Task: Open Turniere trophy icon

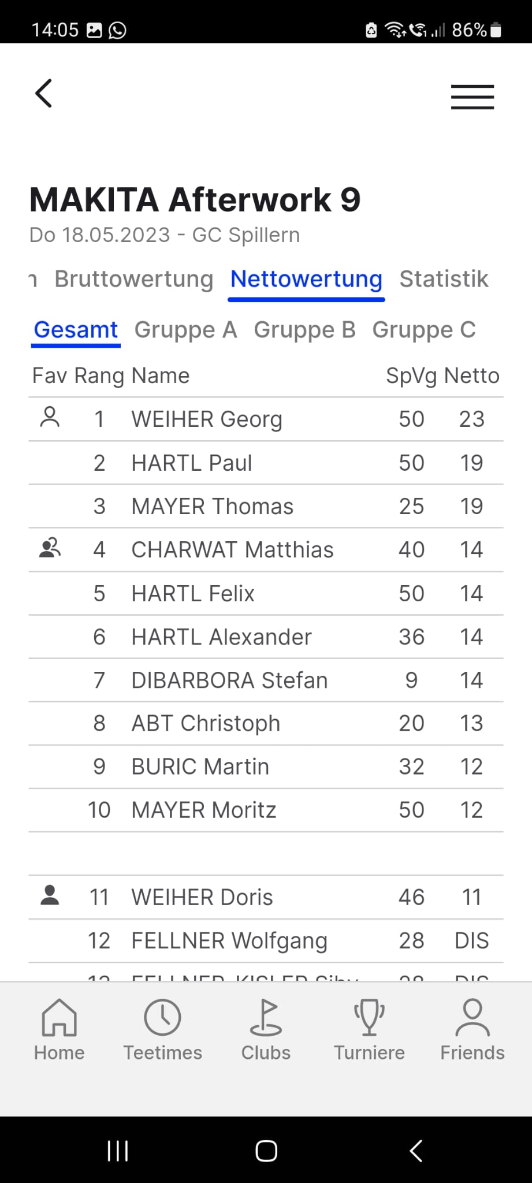Action: click(x=369, y=1018)
